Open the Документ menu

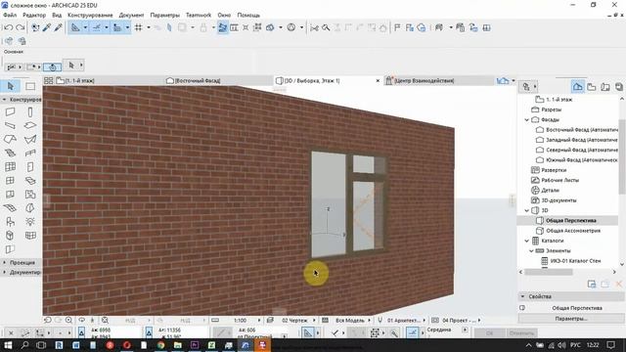tap(131, 15)
